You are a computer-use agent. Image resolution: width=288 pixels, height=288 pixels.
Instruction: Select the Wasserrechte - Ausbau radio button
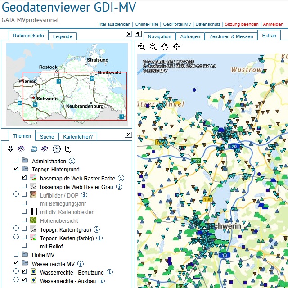(x=16, y=279)
